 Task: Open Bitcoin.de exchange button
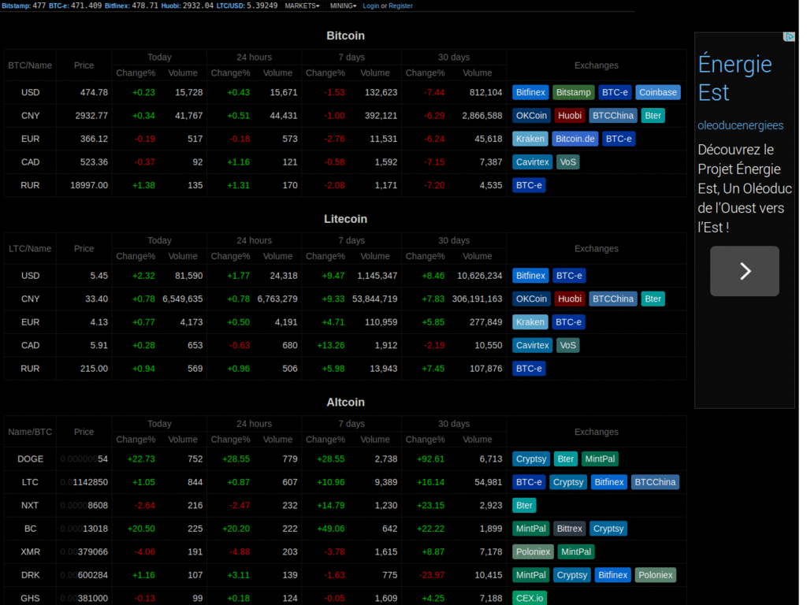click(575, 139)
